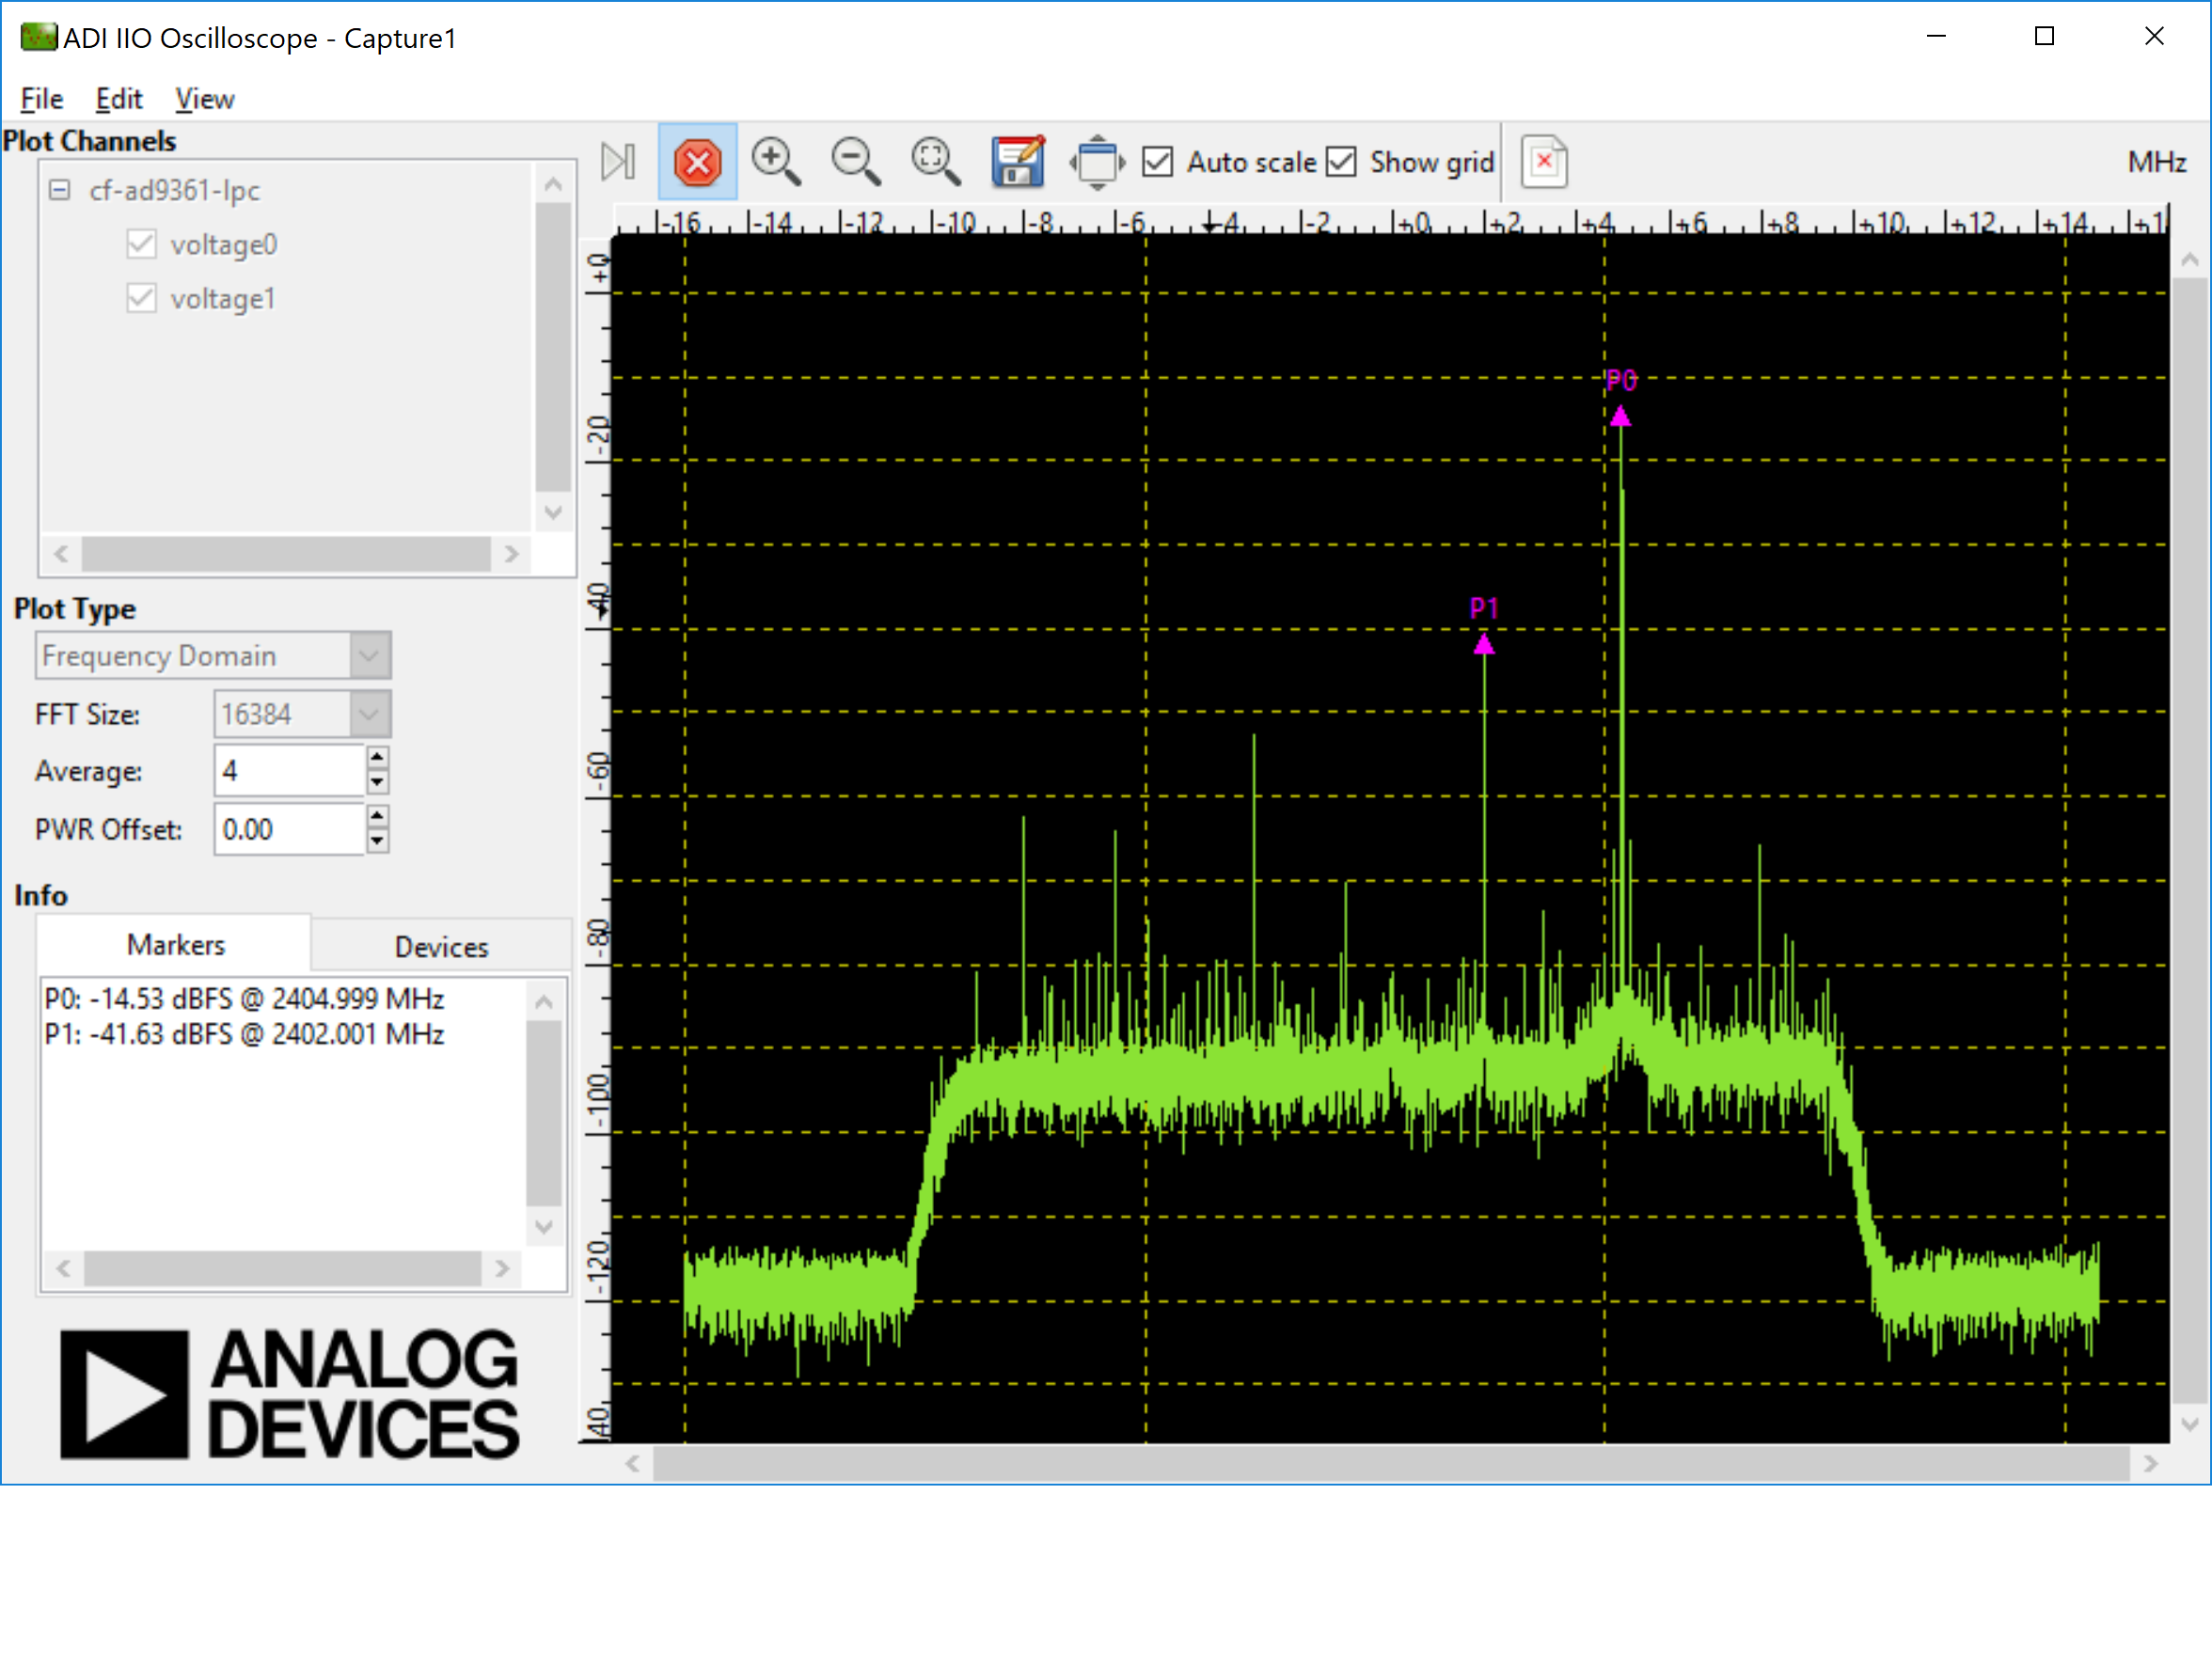Click the fullscreen toggle icon
This screenshot has height=1667, width=2212.
coord(1097,161)
